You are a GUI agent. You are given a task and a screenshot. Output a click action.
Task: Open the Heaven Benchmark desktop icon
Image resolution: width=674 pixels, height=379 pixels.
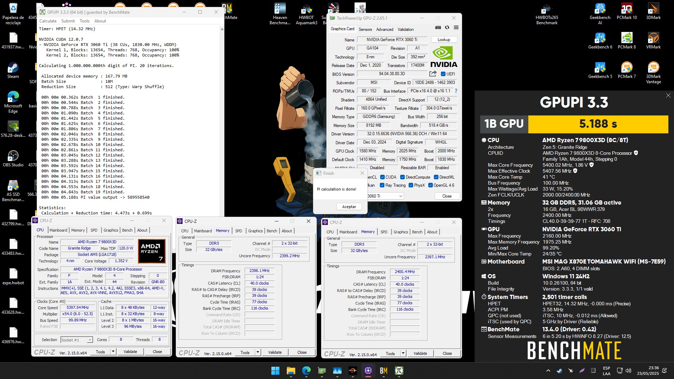280,14
